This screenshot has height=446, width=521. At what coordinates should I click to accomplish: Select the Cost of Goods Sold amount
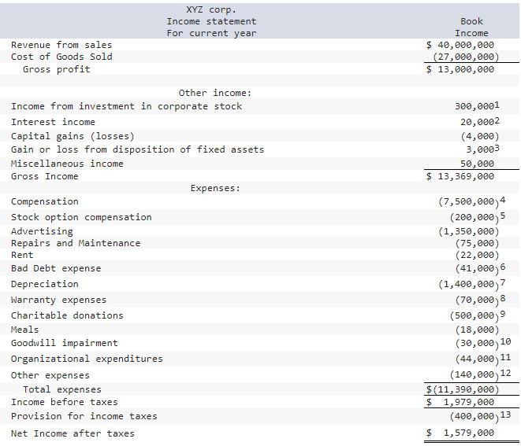pos(466,57)
